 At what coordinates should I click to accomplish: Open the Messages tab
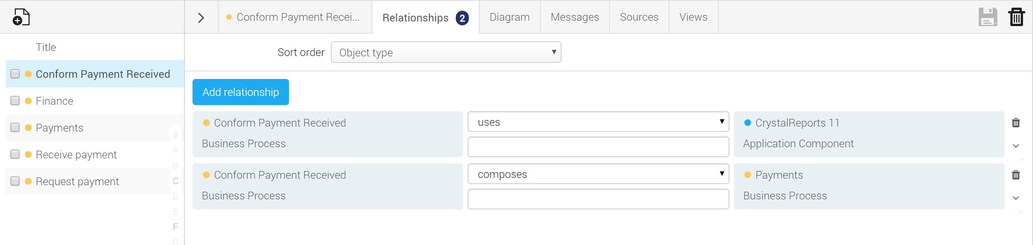tap(574, 17)
